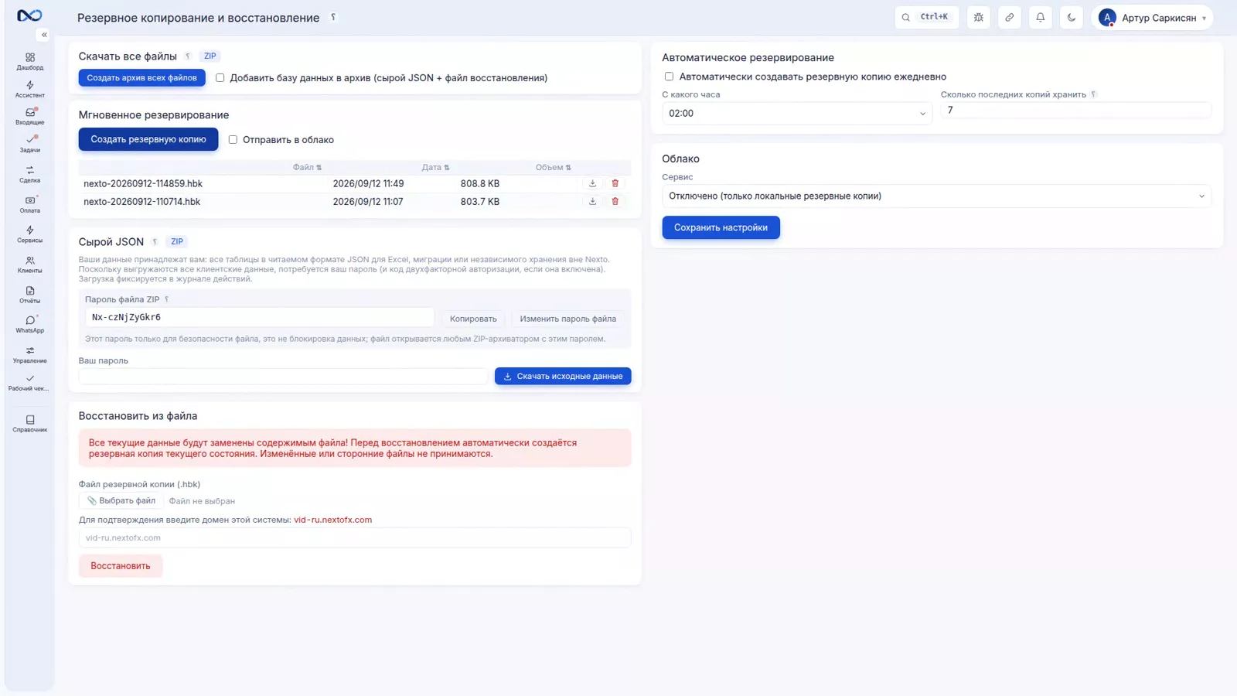The width and height of the screenshot is (1237, 696).
Task: Open the 'С какого часа' time dropdown
Action: [797, 113]
